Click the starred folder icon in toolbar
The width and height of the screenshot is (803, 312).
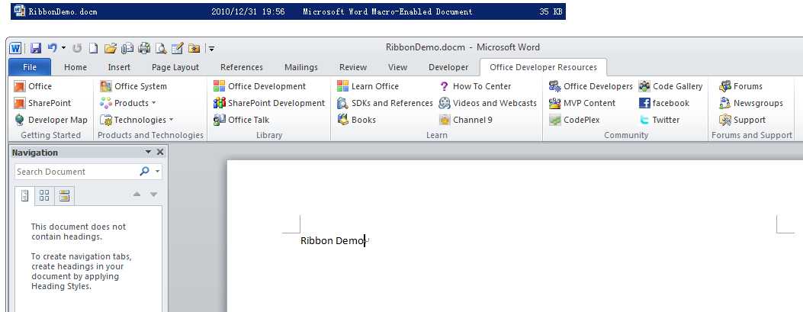194,48
